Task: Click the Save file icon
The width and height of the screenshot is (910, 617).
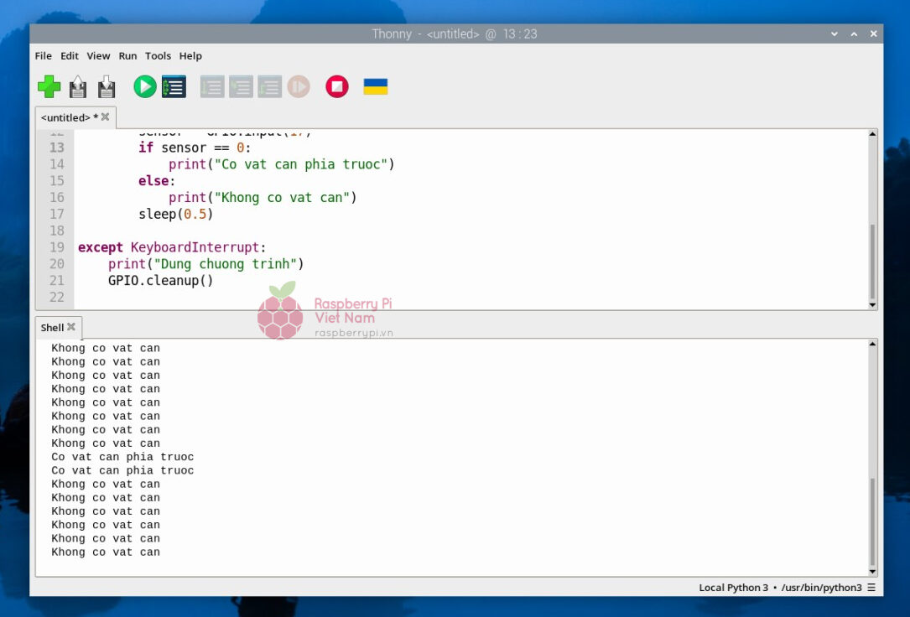Action: [107, 86]
